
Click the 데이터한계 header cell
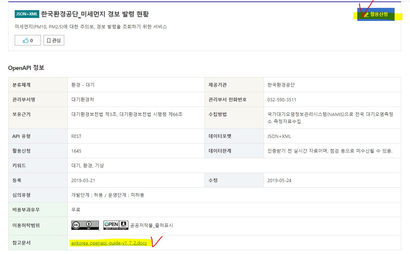234,151
